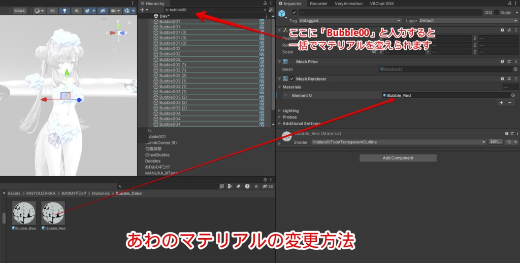Add a material slot with plus button

coord(501,103)
